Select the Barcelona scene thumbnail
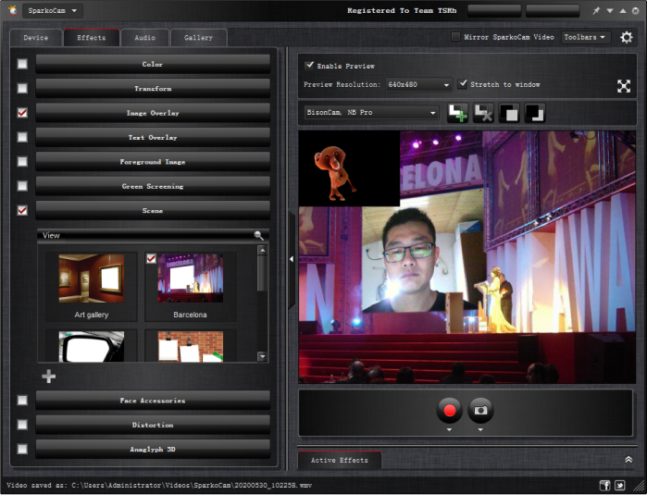The image size is (647, 495). click(191, 278)
